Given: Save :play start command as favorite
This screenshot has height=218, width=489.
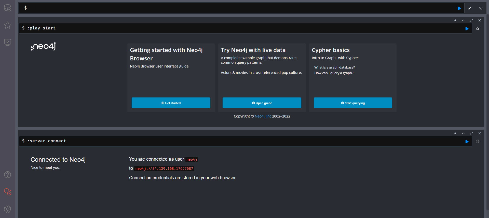Looking at the screenshot, I should point(478,29).
